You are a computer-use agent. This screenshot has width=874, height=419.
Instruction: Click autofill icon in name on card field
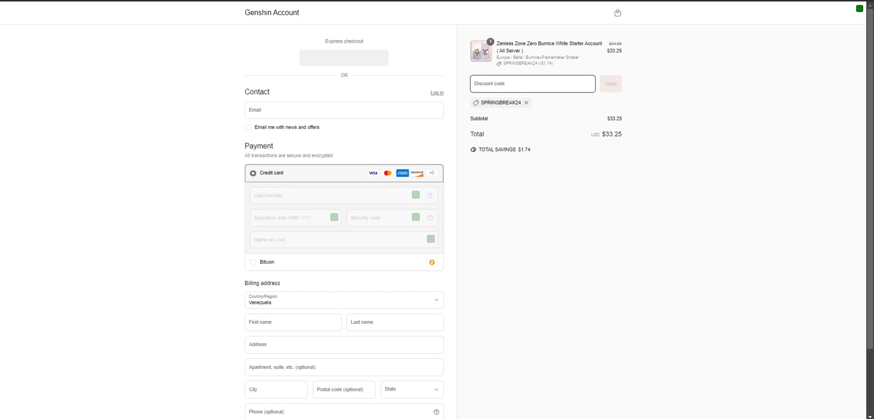[x=431, y=239]
